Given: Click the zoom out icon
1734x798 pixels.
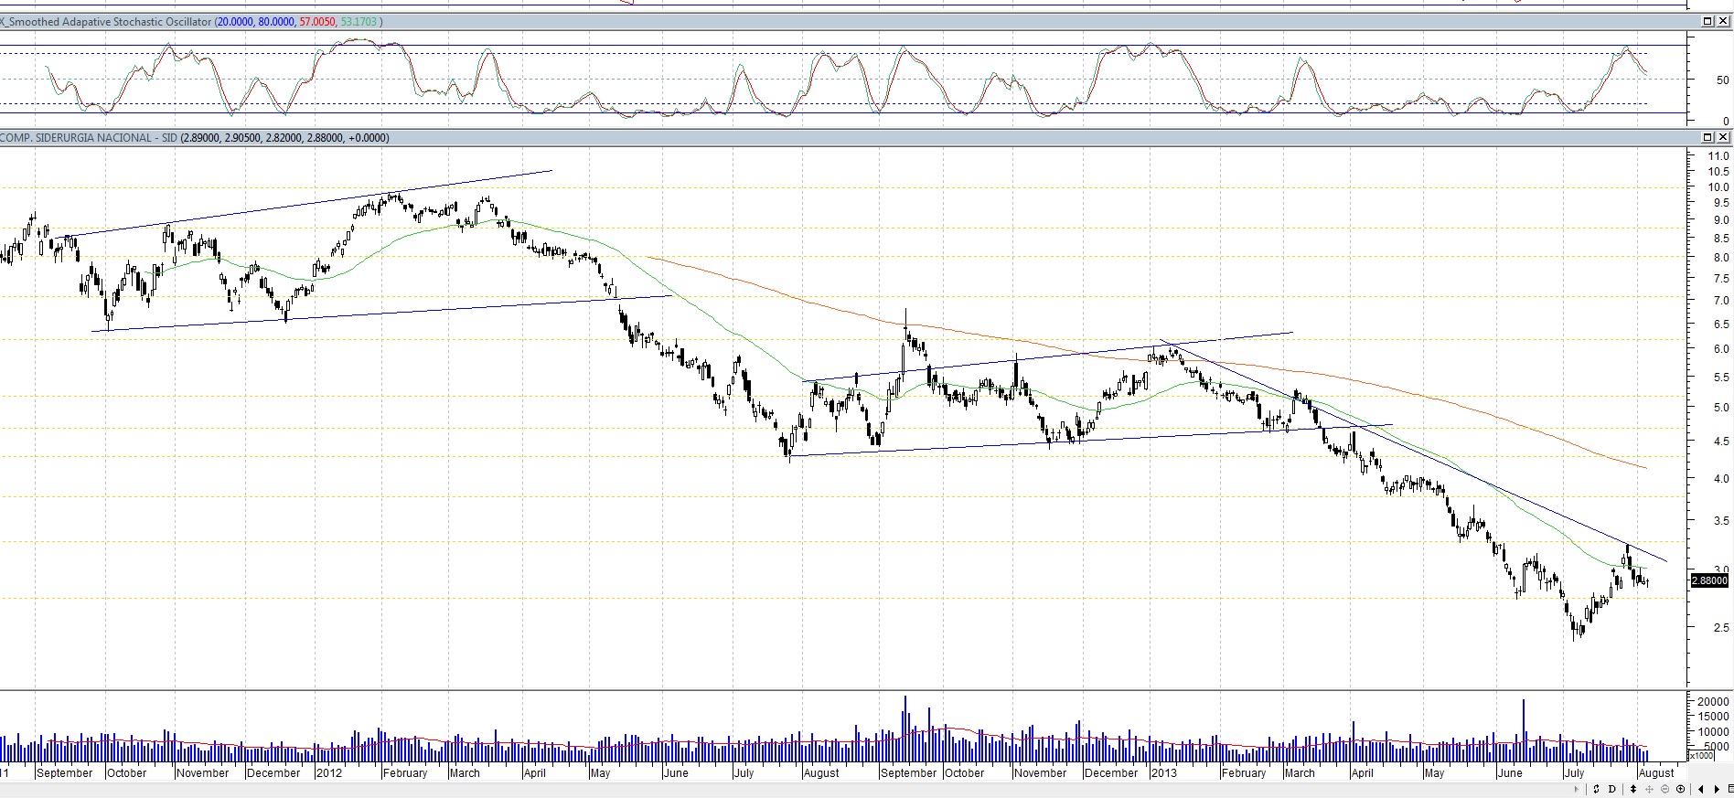Looking at the screenshot, I should (1665, 789).
